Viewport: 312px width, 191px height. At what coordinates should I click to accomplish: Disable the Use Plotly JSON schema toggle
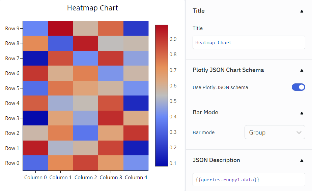pyautogui.click(x=298, y=87)
